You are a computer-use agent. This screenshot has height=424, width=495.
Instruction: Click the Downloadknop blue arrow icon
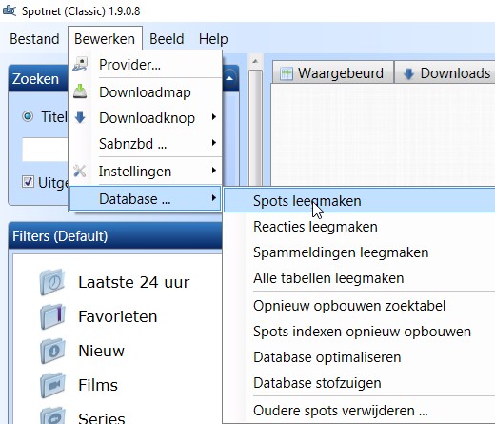coord(80,117)
